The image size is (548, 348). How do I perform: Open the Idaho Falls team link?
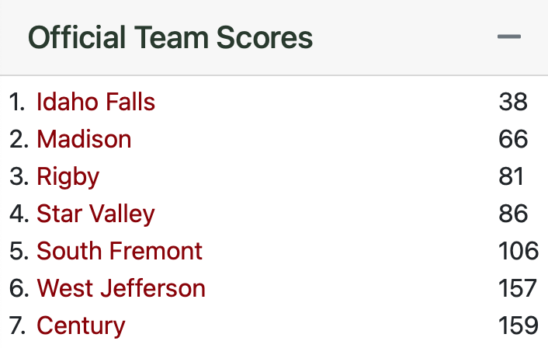coord(95,102)
